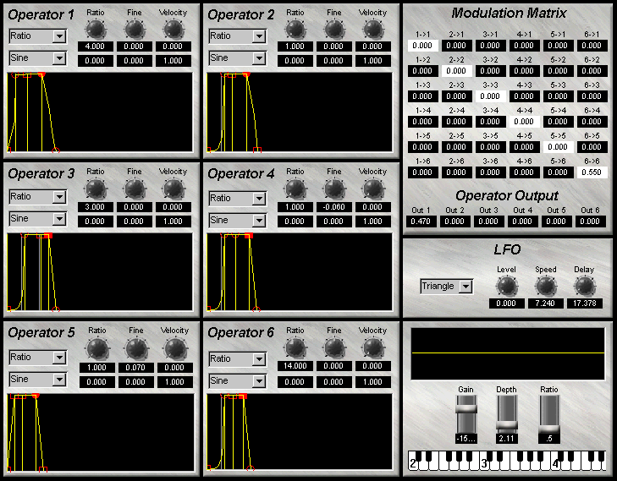Click the LFO Speed knob
Viewport: 617px width, 481px height.
point(546,286)
